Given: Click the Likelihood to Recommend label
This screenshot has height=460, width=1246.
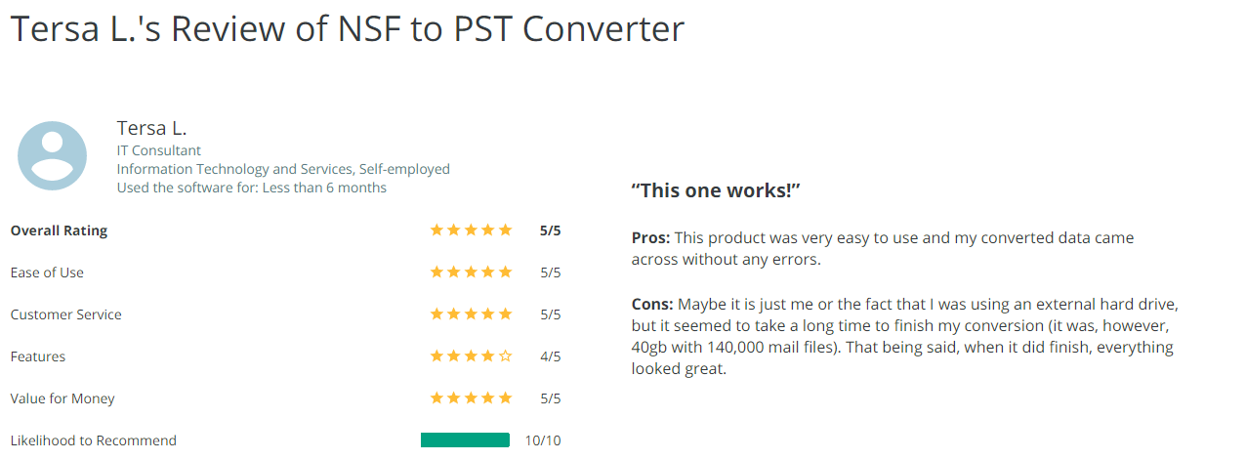Looking at the screenshot, I should [x=94, y=440].
